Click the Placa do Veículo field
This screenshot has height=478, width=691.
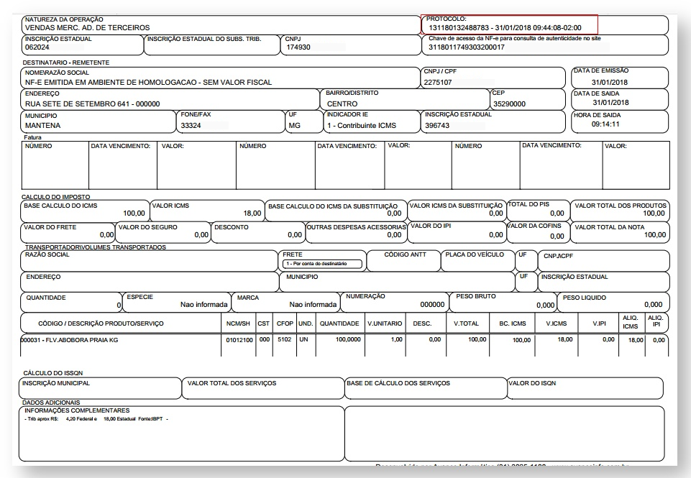point(478,261)
